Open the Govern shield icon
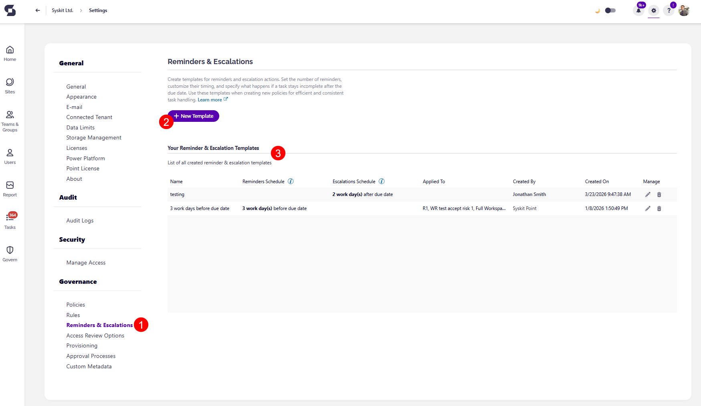The width and height of the screenshot is (701, 406). click(x=10, y=253)
